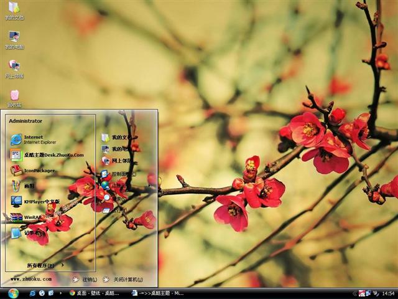This screenshot has height=299, width=398.
Task: Click the Windows Start orb button
Action: coord(13,293)
